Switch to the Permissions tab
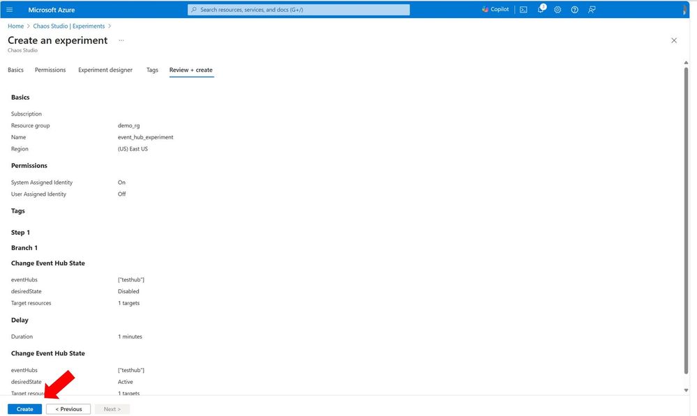The image size is (697, 416). (x=50, y=70)
